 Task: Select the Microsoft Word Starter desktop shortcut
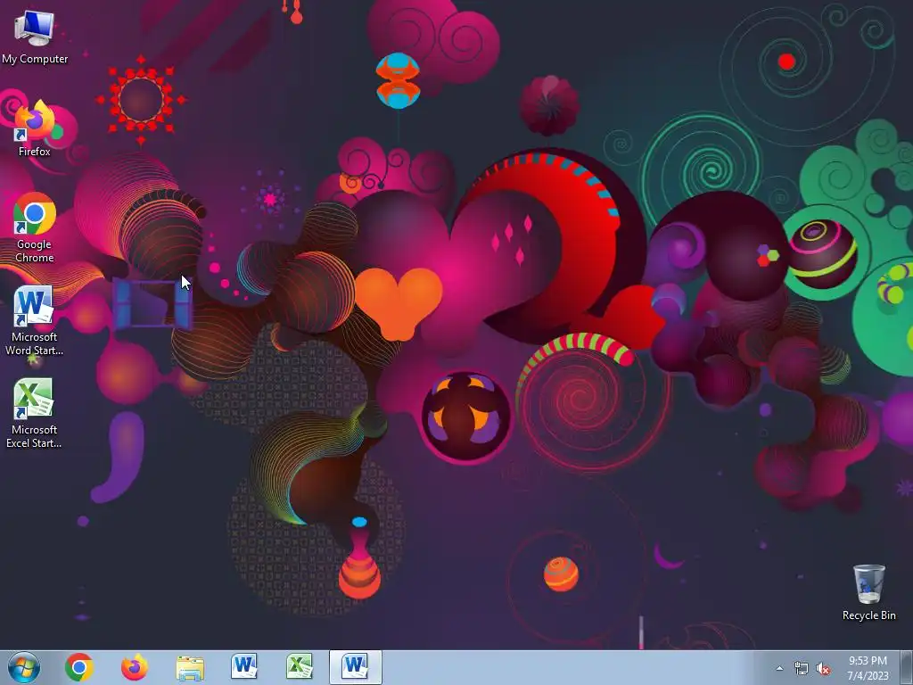click(35, 321)
